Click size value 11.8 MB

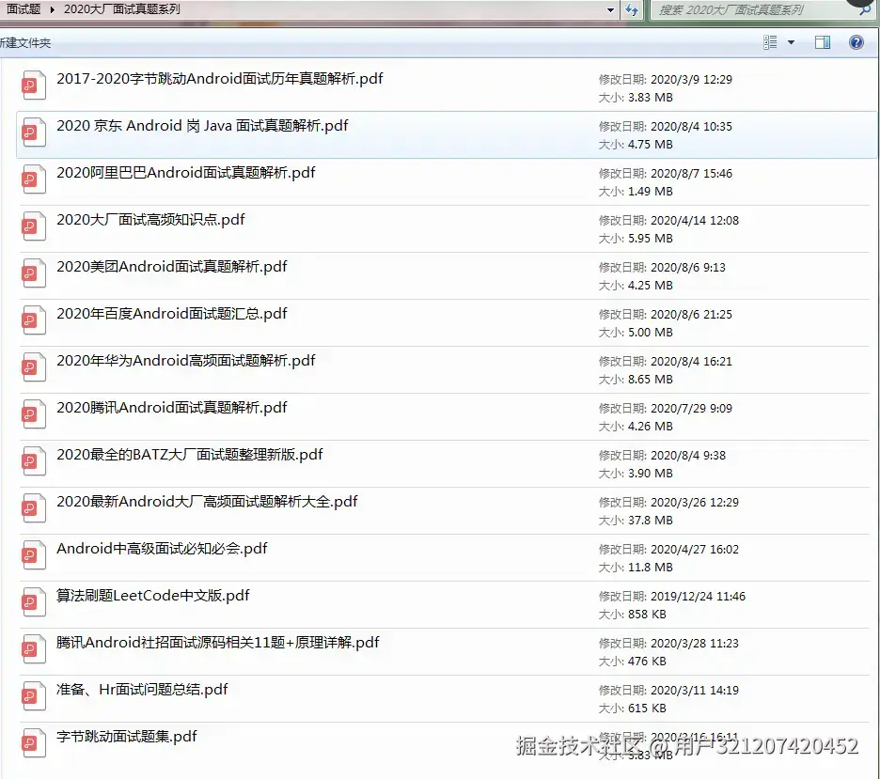[651, 569]
